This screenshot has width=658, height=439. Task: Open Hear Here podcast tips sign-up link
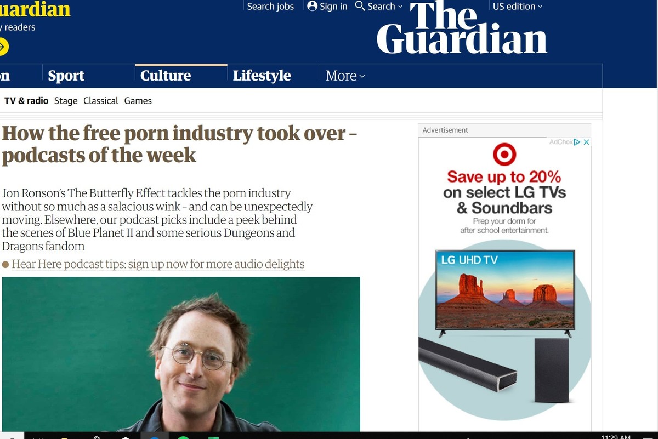[158, 264]
